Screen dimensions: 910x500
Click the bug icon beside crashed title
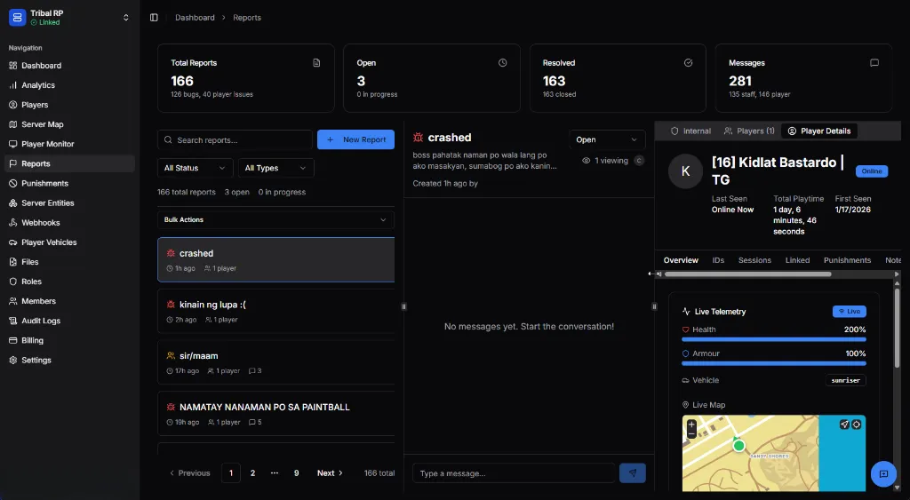point(418,138)
